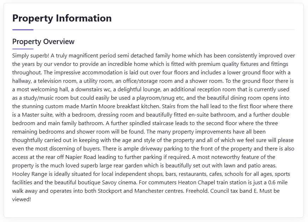Click the final word "viewed!"
This screenshot has width=308, height=222.
click(22, 199)
